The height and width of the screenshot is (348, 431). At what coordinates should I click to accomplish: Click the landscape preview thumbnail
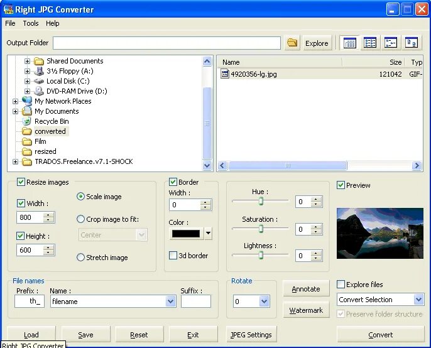pyautogui.click(x=380, y=233)
